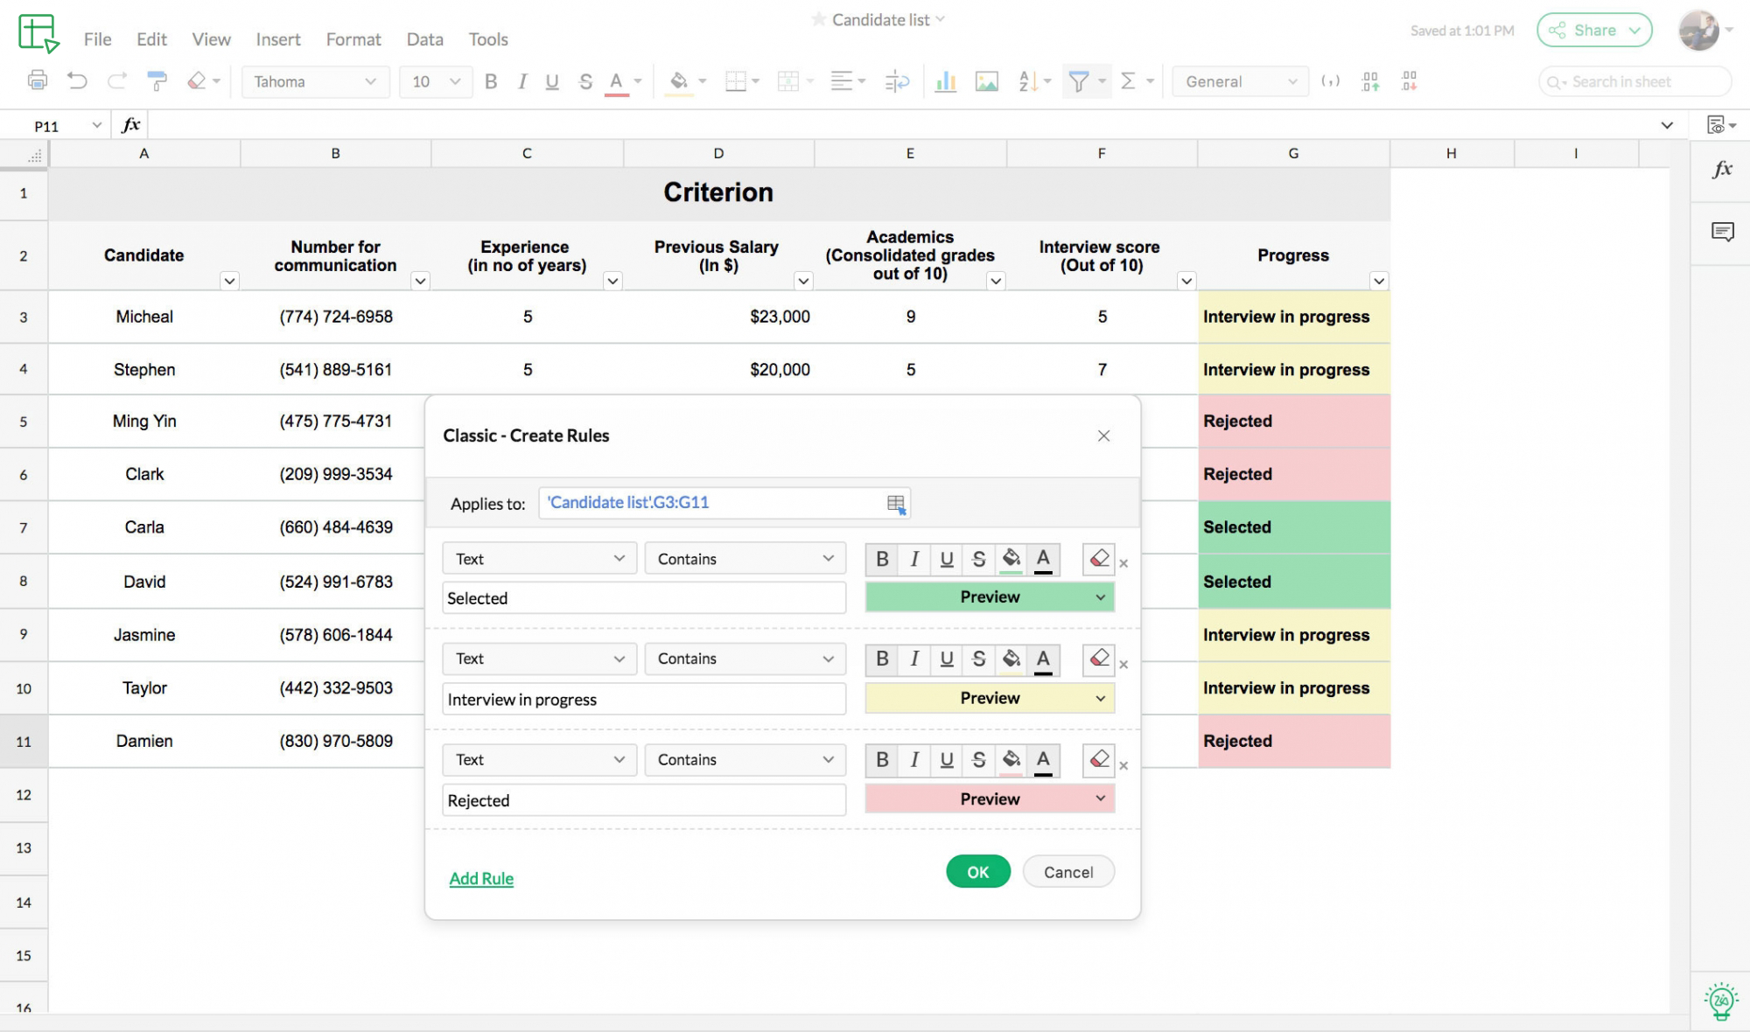1750x1032 pixels.
Task: Click the Selected rule preview color swatch
Action: pyautogui.click(x=988, y=597)
